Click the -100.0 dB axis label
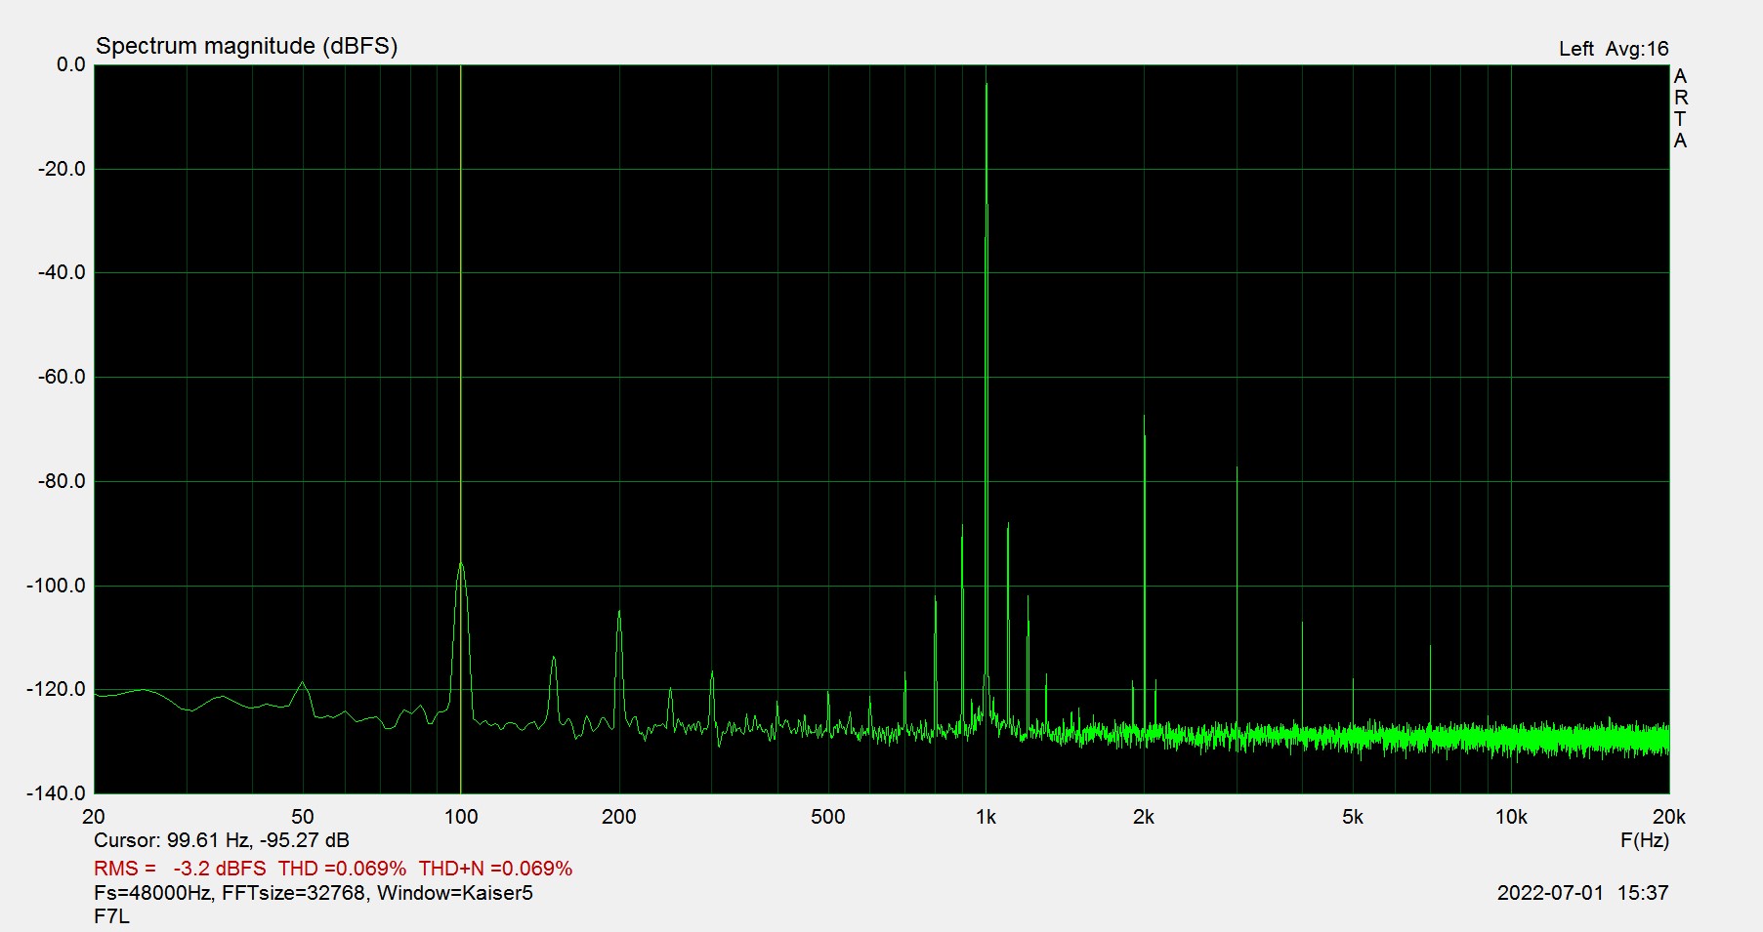1763x932 pixels. 57,586
